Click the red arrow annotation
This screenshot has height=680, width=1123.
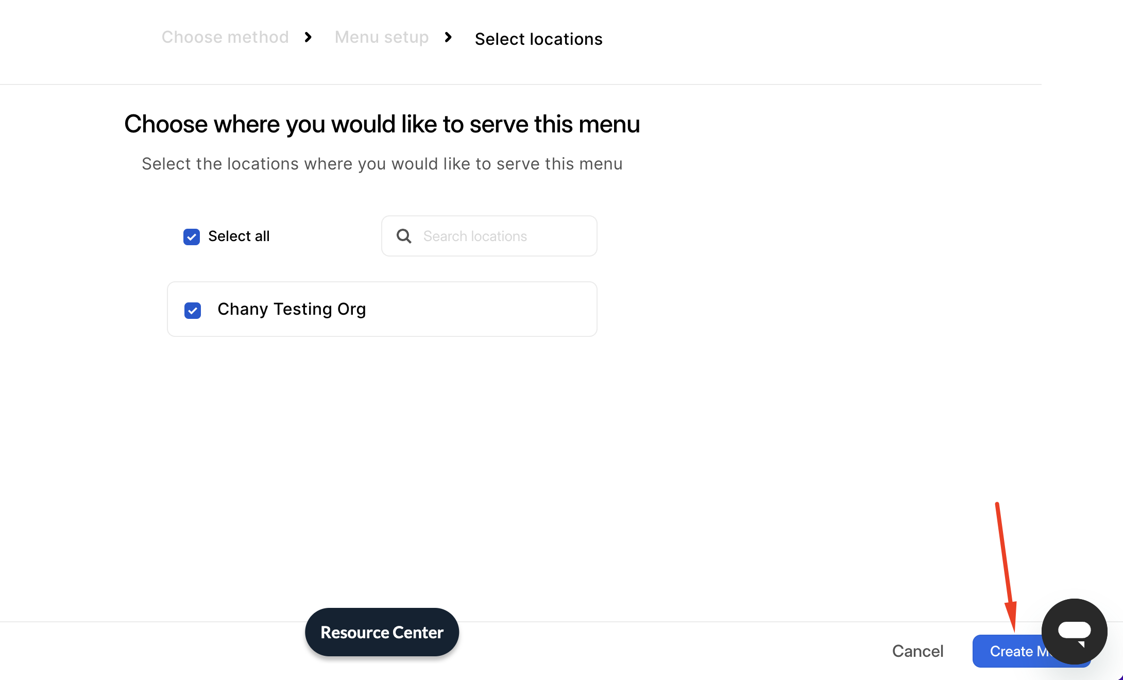click(x=1005, y=567)
